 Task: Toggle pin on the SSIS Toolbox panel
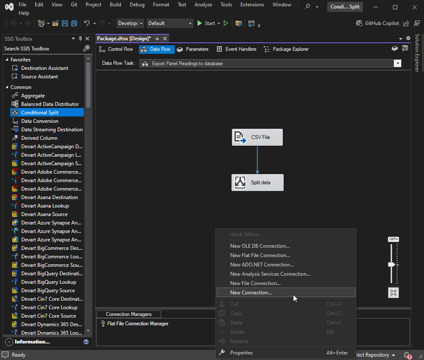pos(80,39)
